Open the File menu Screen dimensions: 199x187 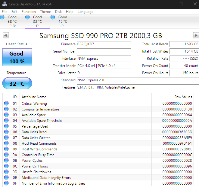[5, 12]
